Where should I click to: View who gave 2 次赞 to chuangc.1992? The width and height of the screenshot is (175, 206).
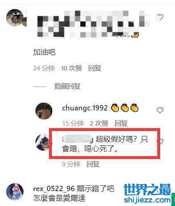click(x=99, y=123)
